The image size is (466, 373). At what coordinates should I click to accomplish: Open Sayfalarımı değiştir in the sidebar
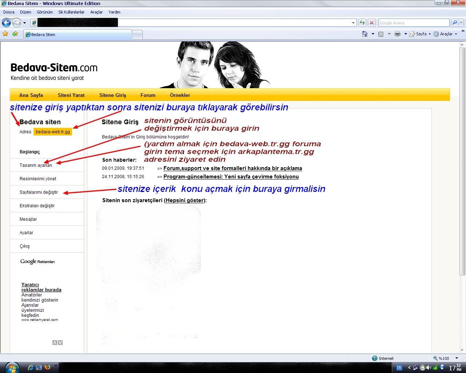[x=39, y=192]
